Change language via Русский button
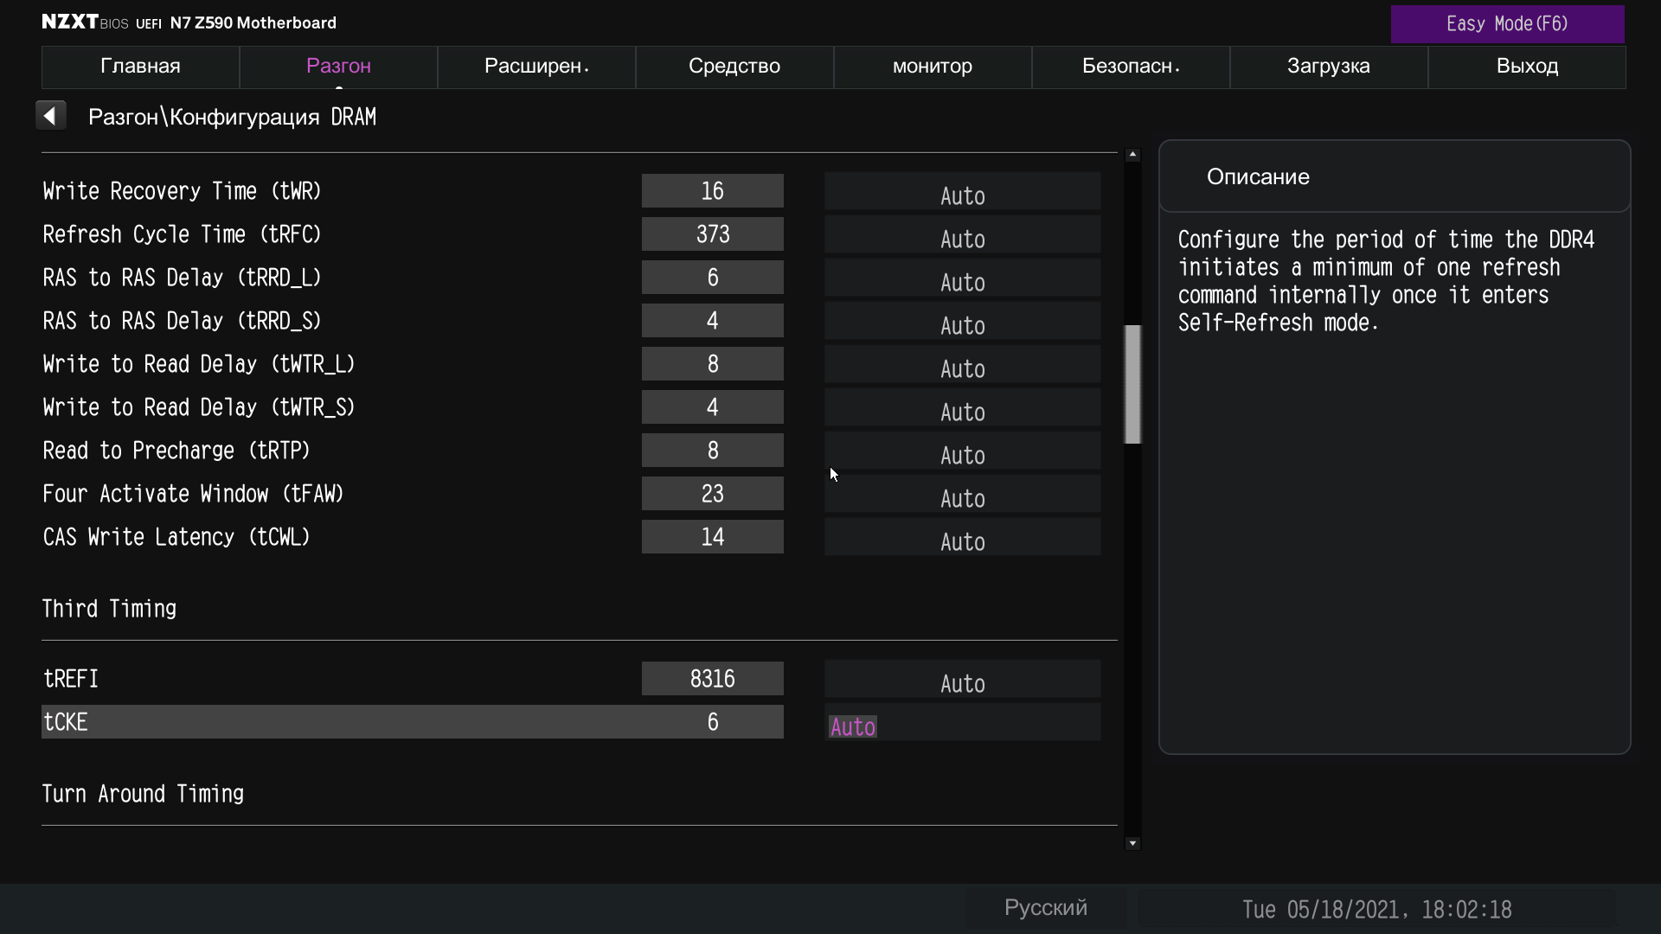Viewport: 1661px width, 934px height. pos(1045,908)
